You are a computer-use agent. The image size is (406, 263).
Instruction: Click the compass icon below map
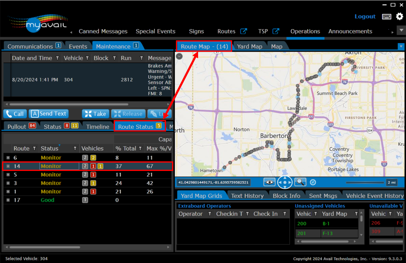pos(313,182)
